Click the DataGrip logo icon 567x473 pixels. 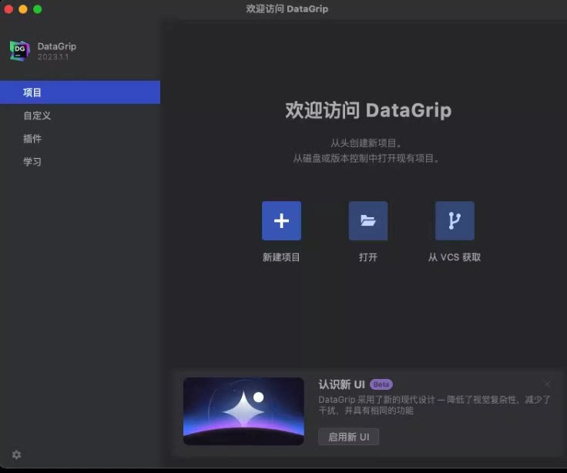(20, 51)
